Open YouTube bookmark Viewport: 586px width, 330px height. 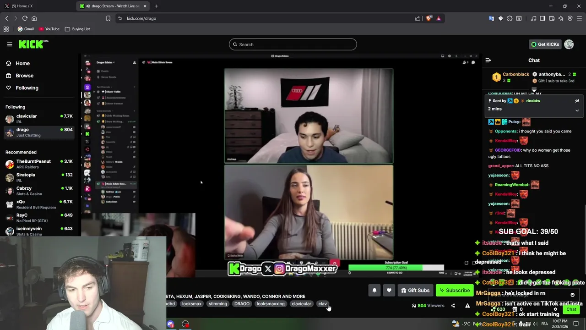click(x=49, y=29)
